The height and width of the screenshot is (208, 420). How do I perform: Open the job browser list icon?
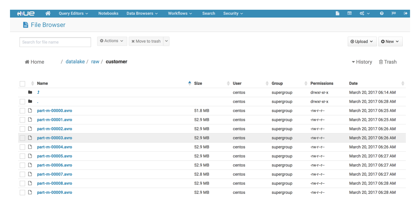349,13
